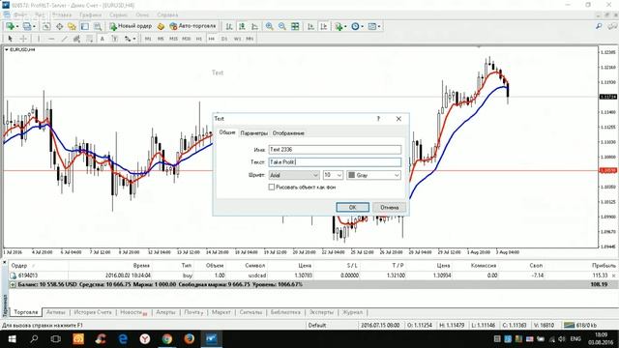Switch to M15 timeframe
The height and width of the screenshot is (348, 619).
[173, 39]
